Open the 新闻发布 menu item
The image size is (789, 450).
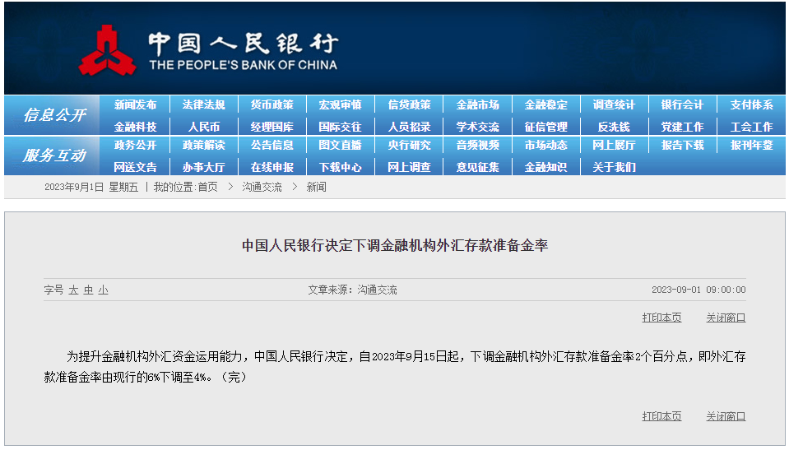(135, 105)
